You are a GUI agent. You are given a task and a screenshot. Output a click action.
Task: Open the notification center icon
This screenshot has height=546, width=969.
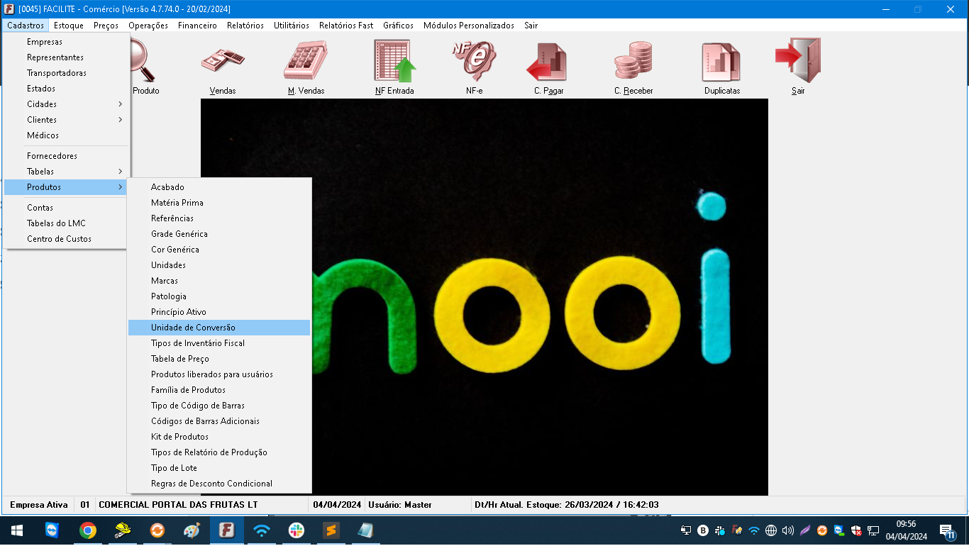[948, 530]
